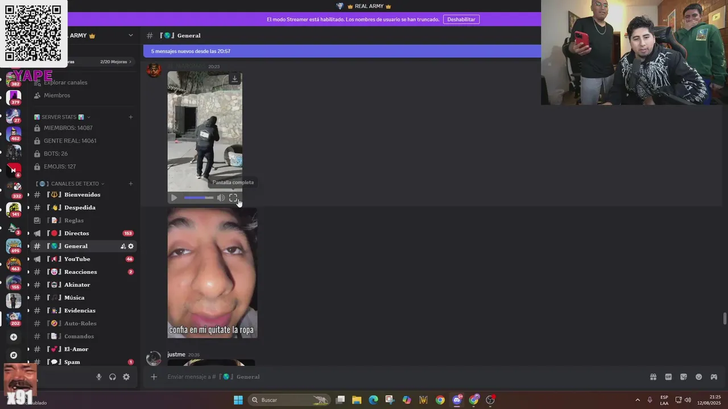Show hidden tray icons chevron
The image size is (728, 409).
coord(638,400)
